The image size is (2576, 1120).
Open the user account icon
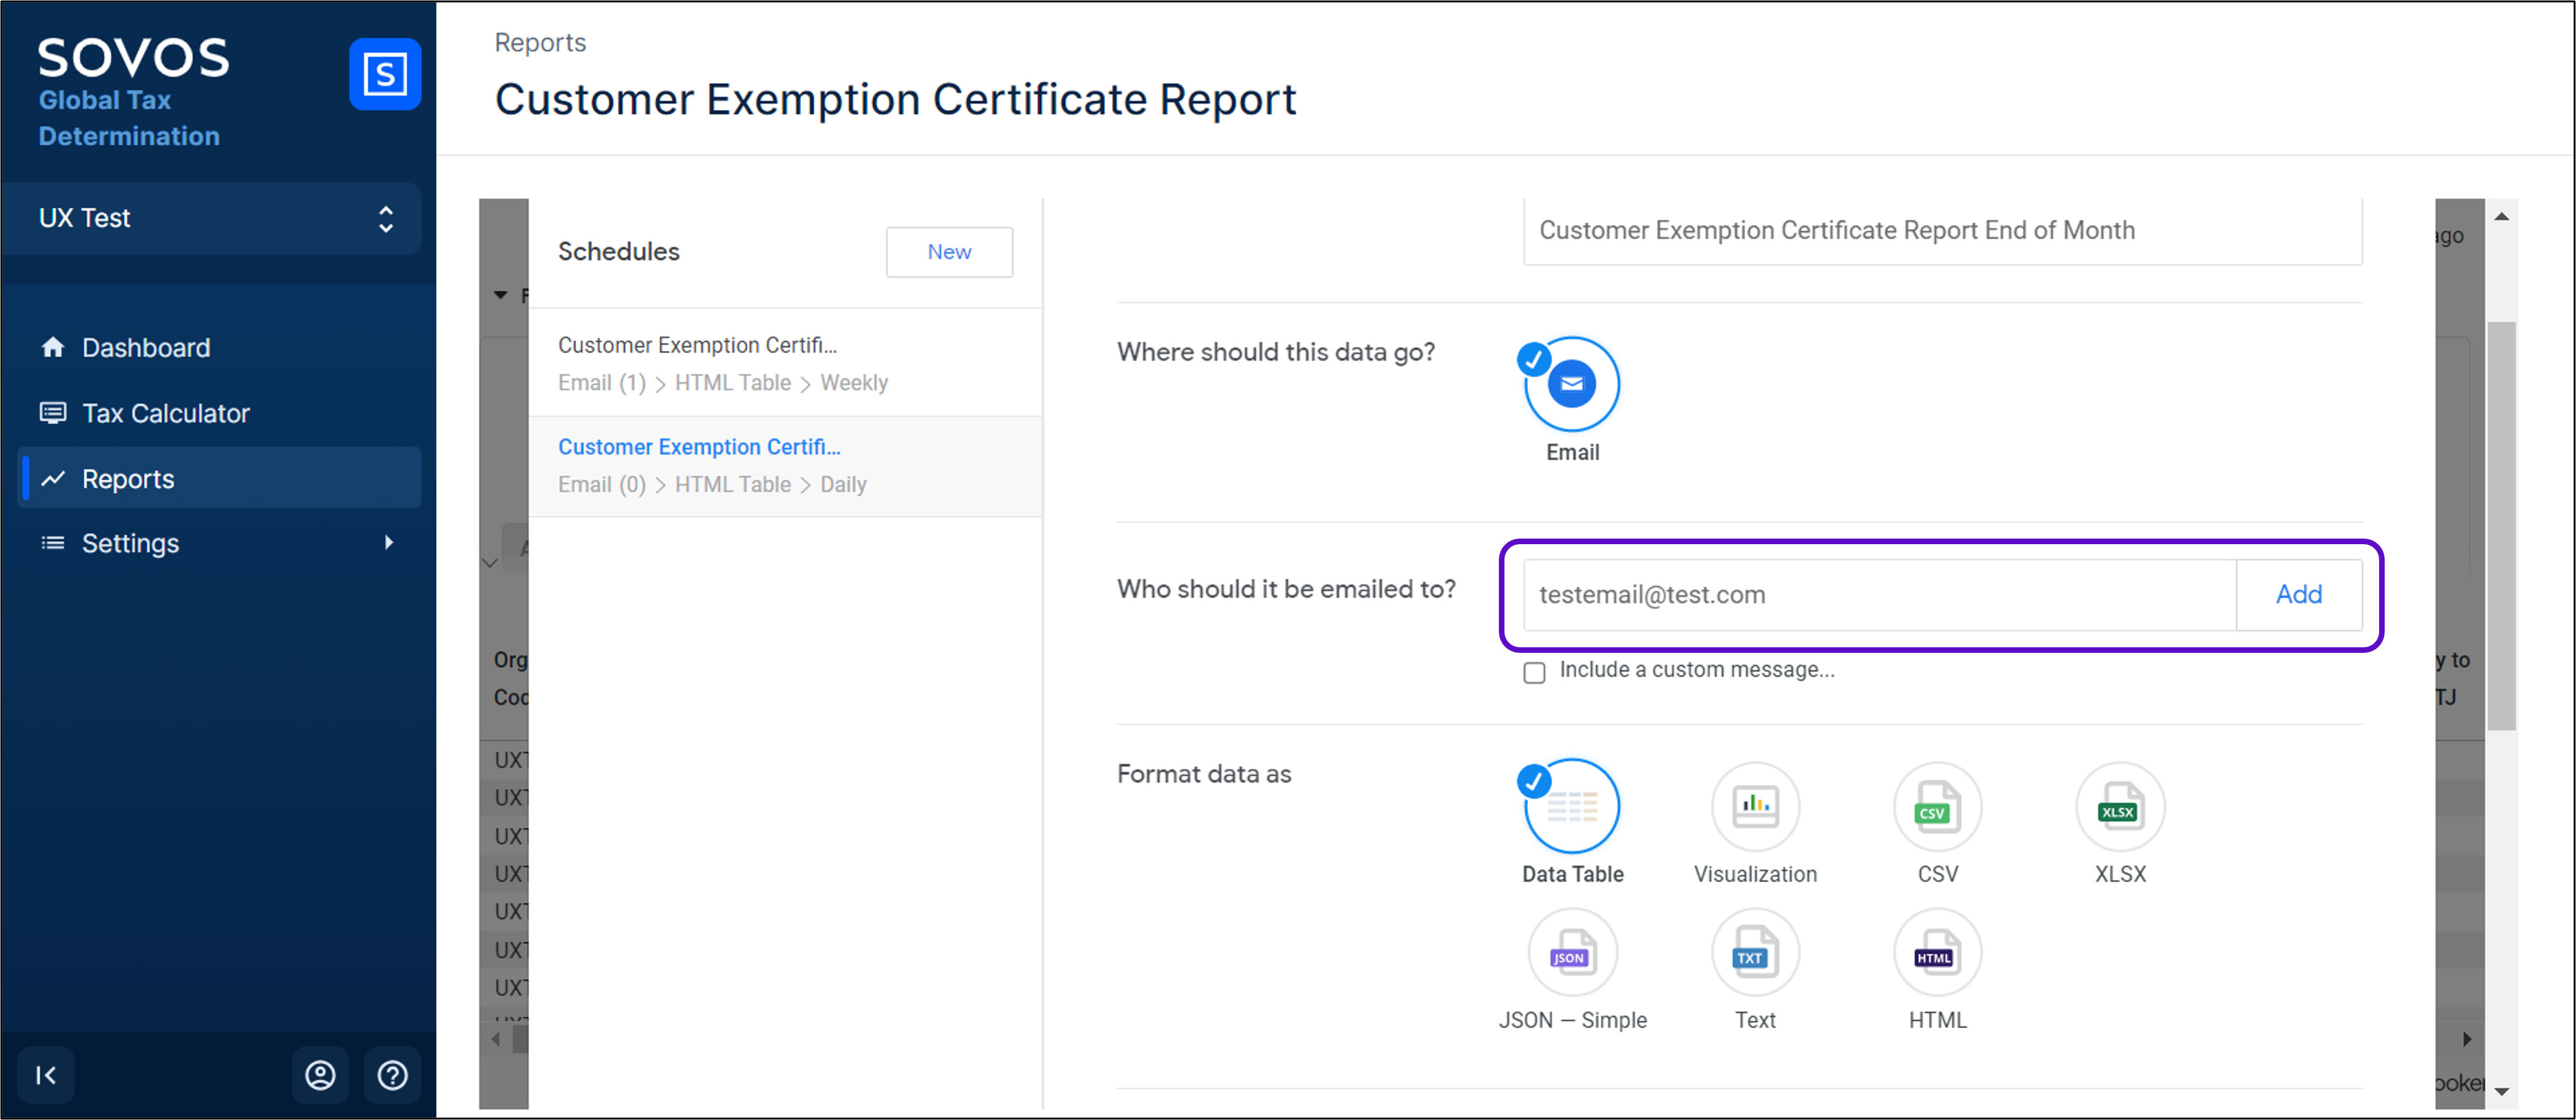tap(320, 1075)
